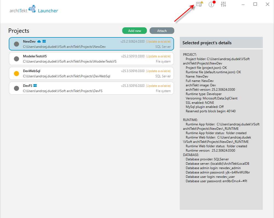
Task: Click Update available link for NewDev
Action: click(x=158, y=42)
